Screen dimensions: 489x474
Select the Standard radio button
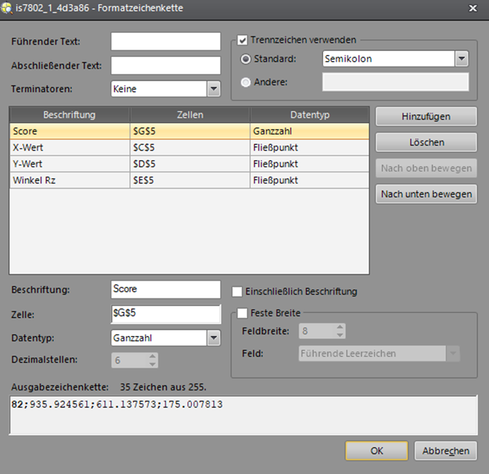coord(246,59)
